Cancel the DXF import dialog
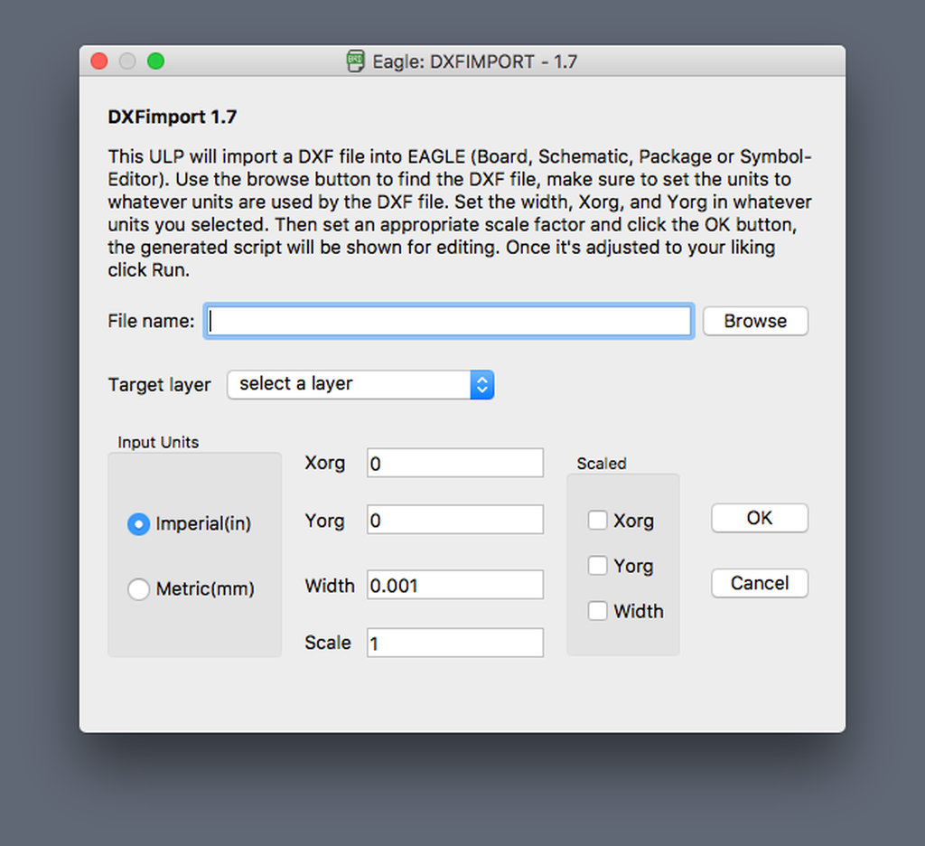925x846 pixels. click(x=759, y=583)
